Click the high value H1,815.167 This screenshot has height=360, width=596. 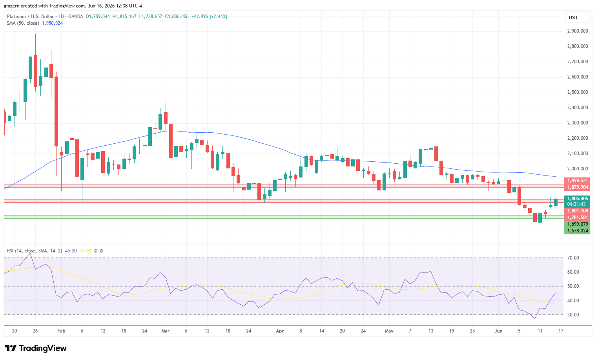coord(124,16)
